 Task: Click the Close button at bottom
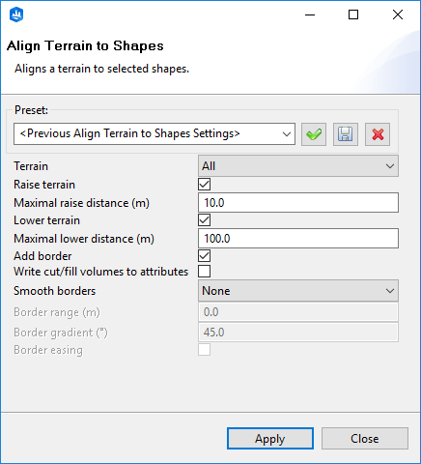pyautogui.click(x=365, y=439)
